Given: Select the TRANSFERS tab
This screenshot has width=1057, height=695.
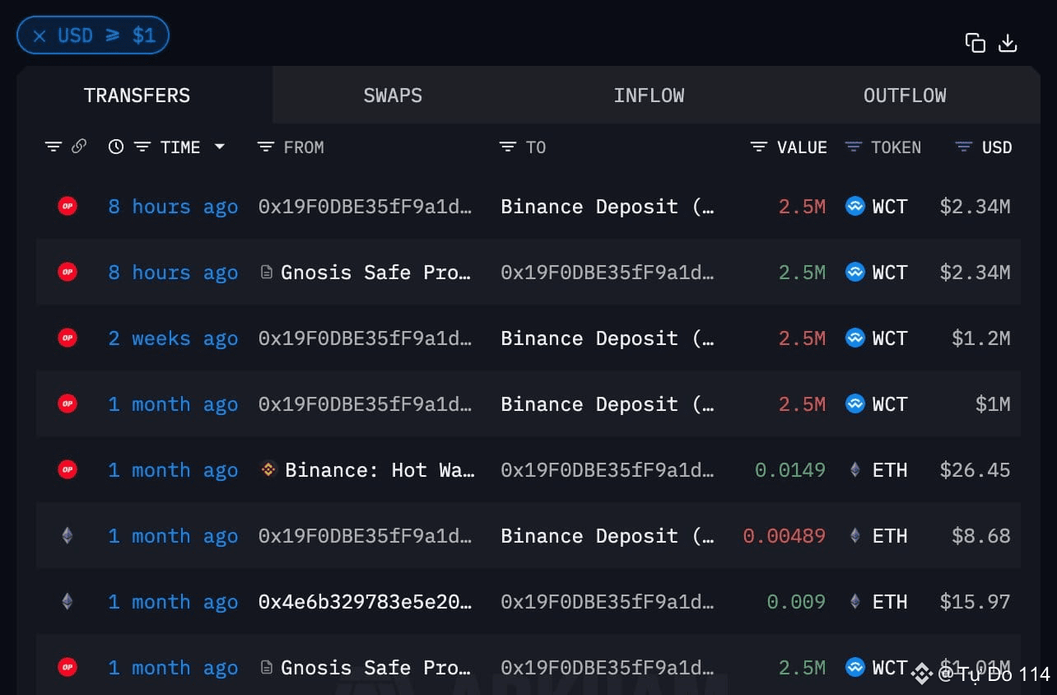Looking at the screenshot, I should 137,96.
